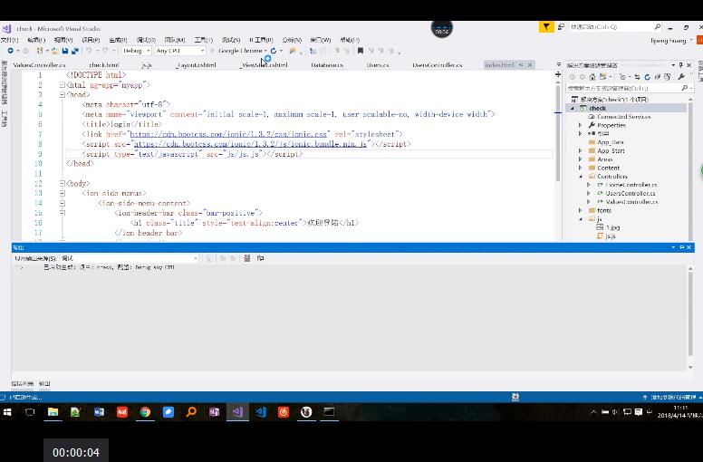703x462 pixels.
Task: Click the feedback icon next to Quick Launch
Action: (561, 27)
